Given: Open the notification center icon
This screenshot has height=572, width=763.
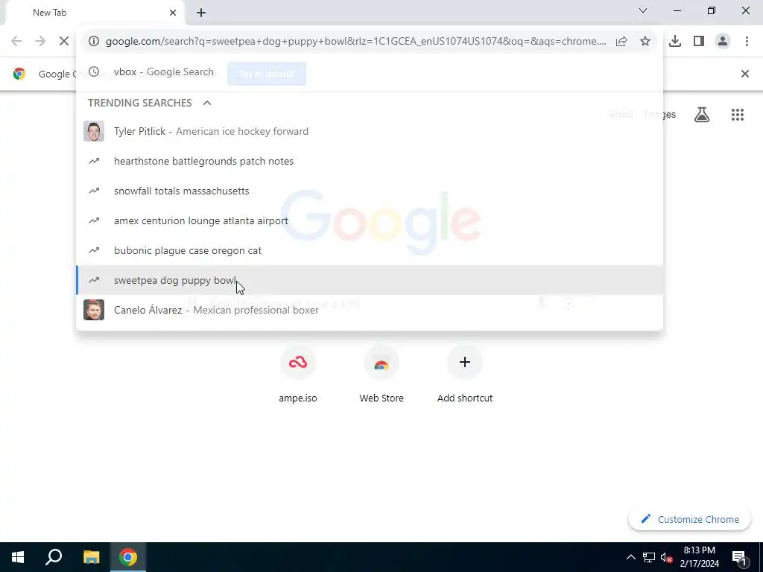Looking at the screenshot, I should click(739, 557).
